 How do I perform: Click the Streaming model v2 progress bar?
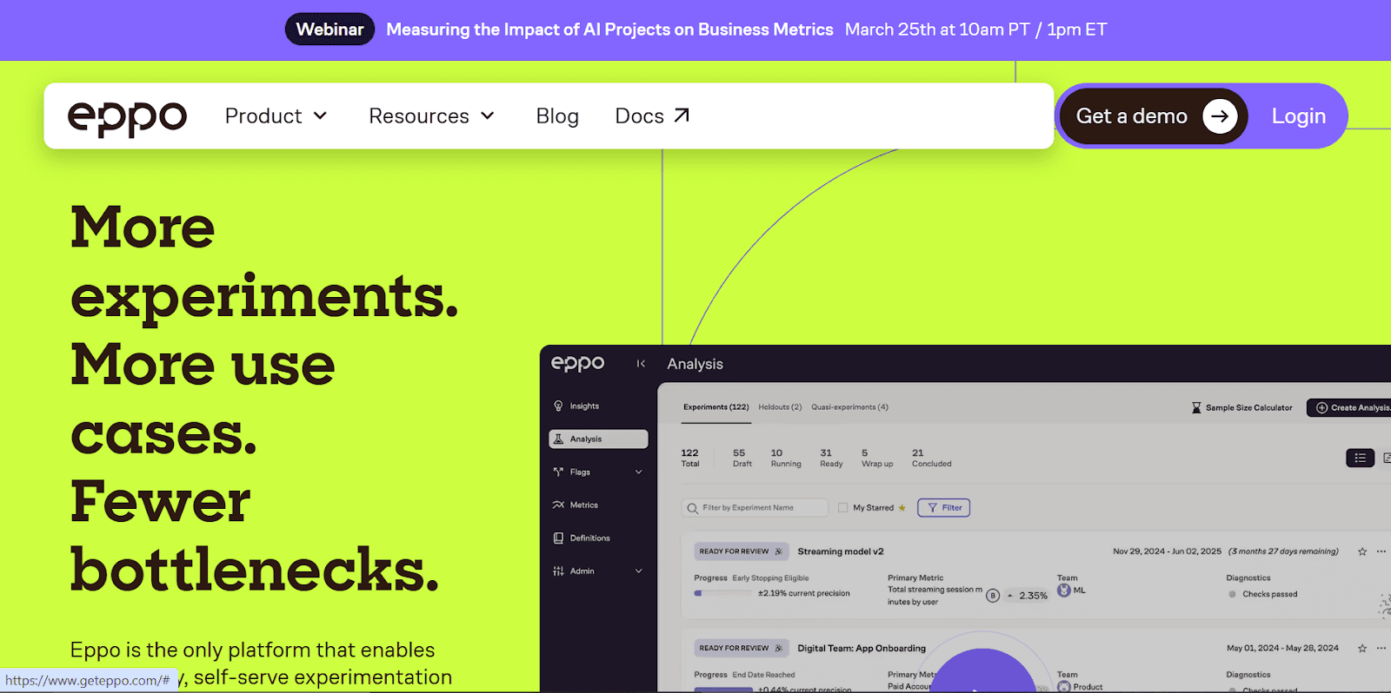point(722,593)
